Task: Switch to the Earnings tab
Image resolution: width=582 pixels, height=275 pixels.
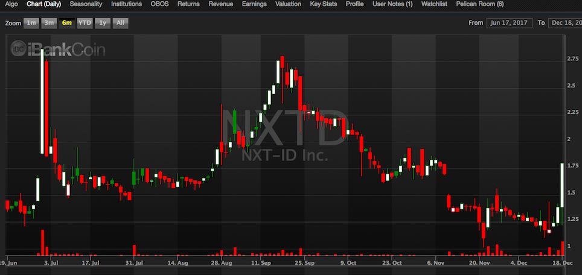Action: pos(254,4)
